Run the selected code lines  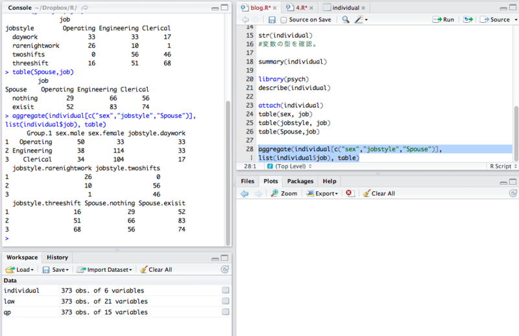(443, 19)
